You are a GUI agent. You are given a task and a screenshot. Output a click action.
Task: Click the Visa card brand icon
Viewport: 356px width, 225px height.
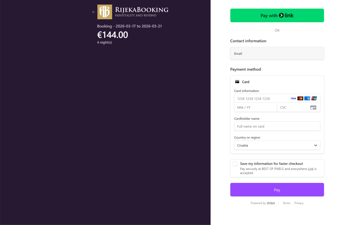[x=293, y=99]
